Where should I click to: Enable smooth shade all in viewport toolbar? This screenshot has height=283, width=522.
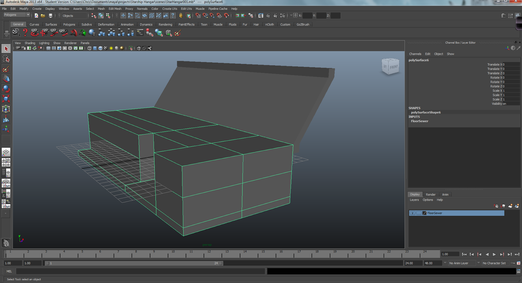pyautogui.click(x=95, y=48)
